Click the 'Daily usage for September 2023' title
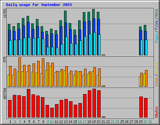This screenshot has width=160, height=125. pyautogui.click(x=39, y=5)
